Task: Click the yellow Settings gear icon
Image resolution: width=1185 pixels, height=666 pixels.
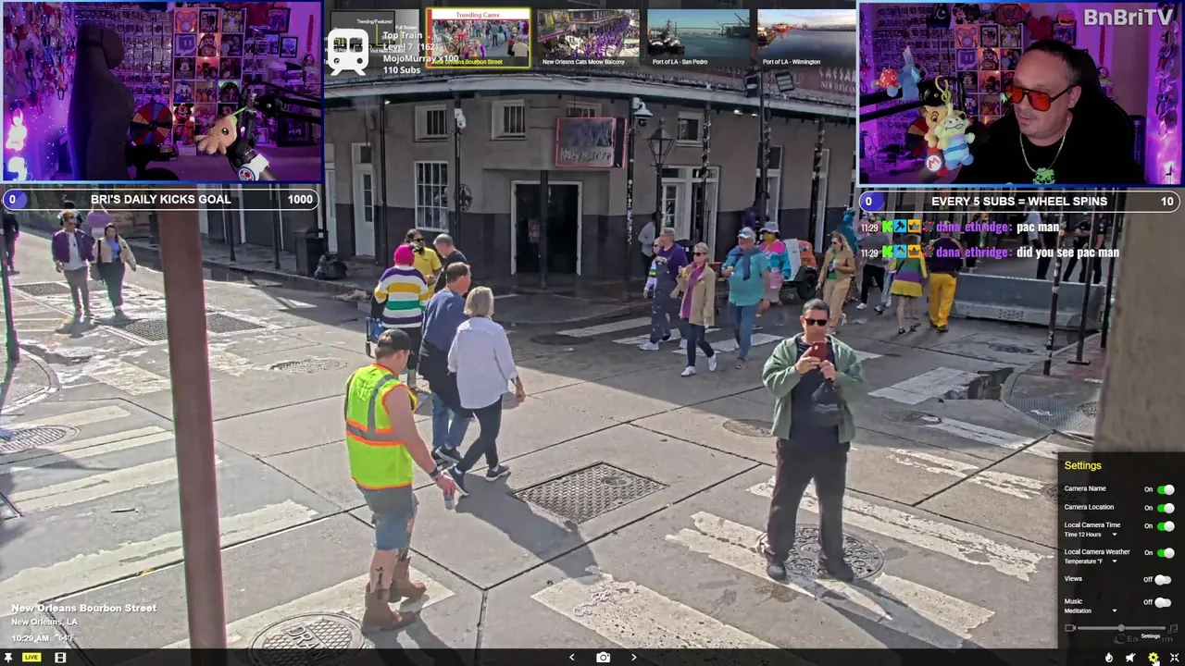Action: (x=1153, y=658)
